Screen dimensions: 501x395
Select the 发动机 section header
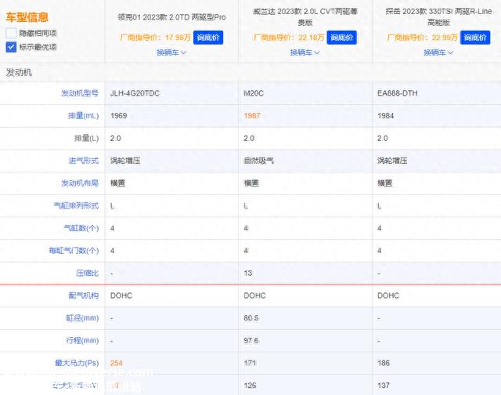[19, 73]
